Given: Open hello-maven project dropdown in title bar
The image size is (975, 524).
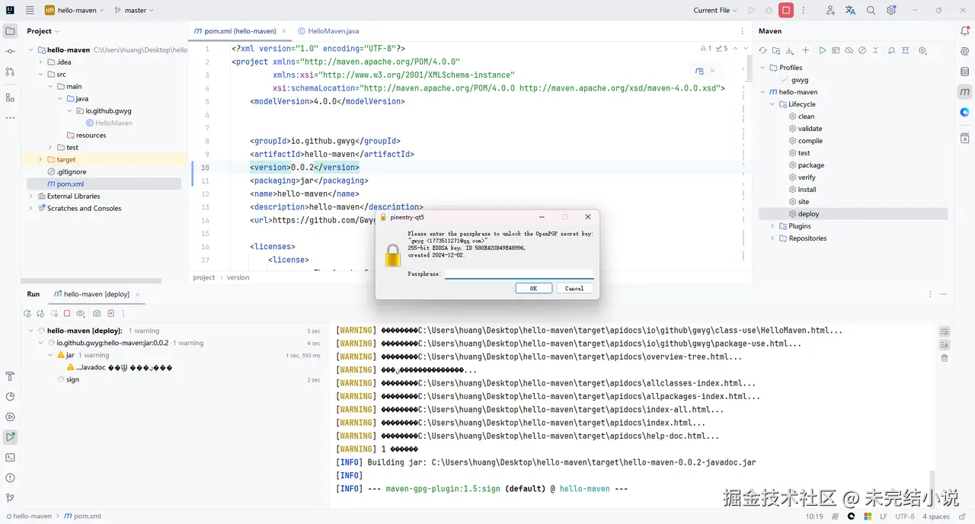Looking at the screenshot, I should [73, 10].
